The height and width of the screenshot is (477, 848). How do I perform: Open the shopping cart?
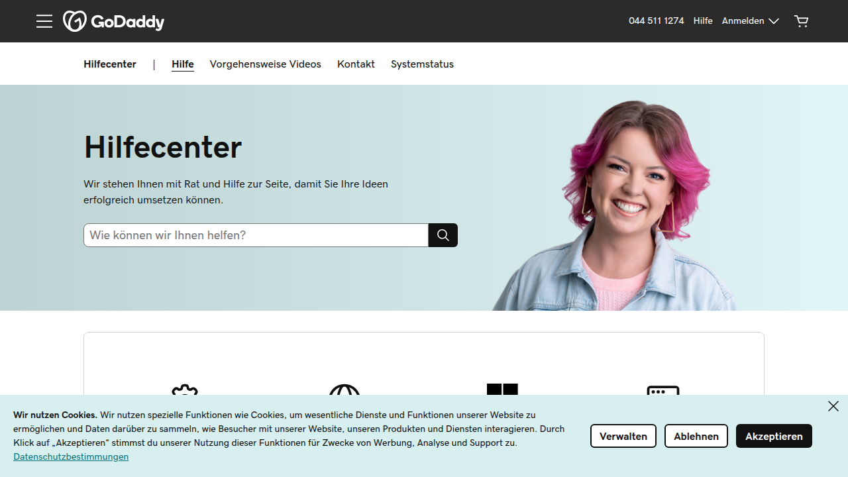(802, 21)
